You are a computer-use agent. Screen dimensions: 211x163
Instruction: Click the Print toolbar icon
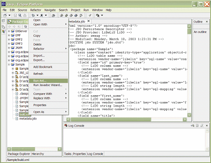[25, 15]
